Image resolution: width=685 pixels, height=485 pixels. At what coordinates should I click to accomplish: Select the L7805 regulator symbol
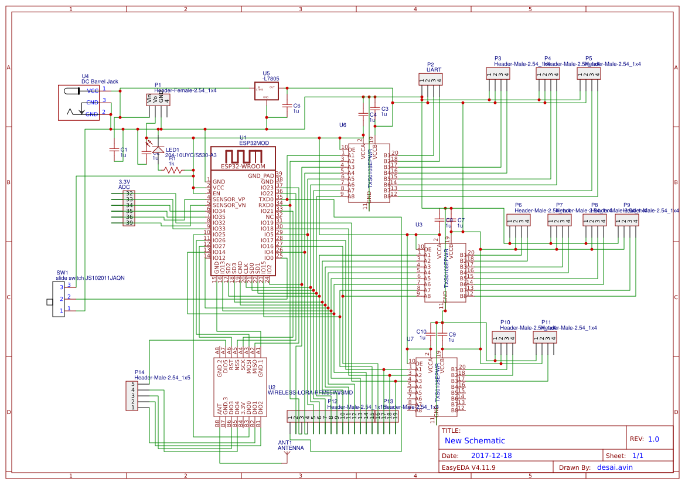click(267, 90)
